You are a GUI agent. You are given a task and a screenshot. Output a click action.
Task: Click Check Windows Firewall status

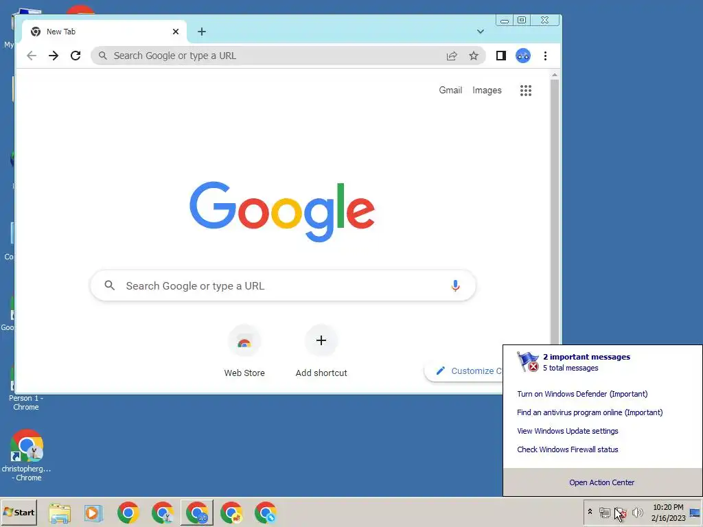(x=567, y=449)
